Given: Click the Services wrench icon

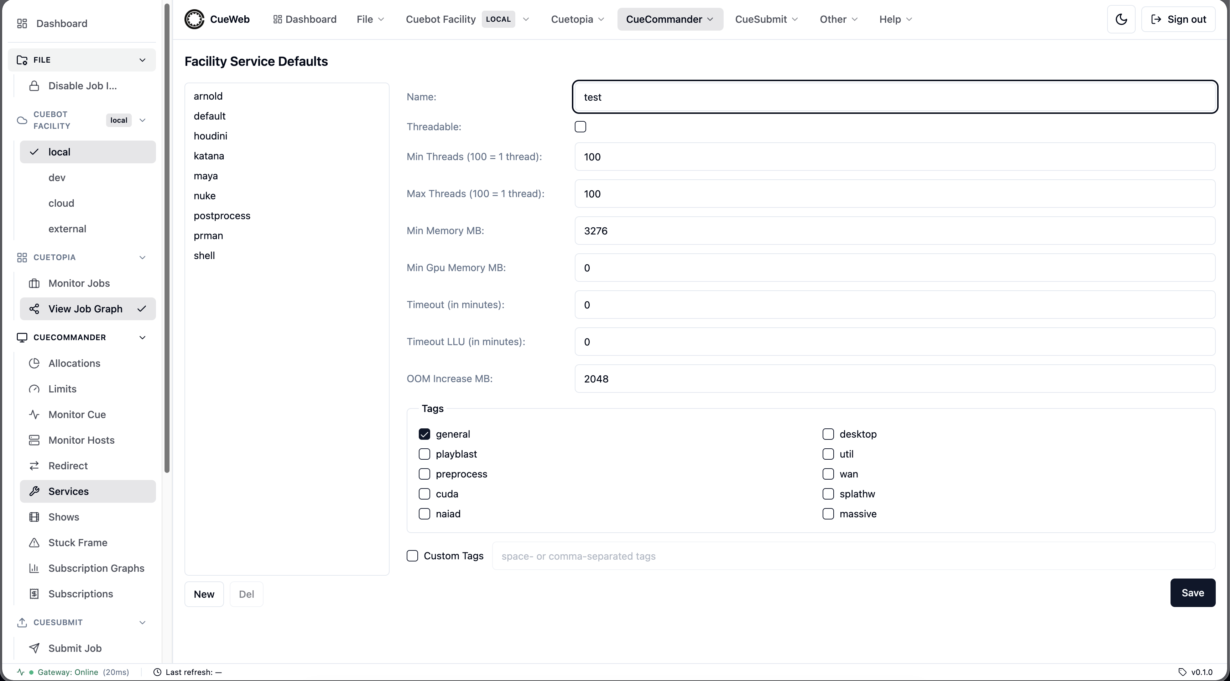Looking at the screenshot, I should (x=34, y=491).
